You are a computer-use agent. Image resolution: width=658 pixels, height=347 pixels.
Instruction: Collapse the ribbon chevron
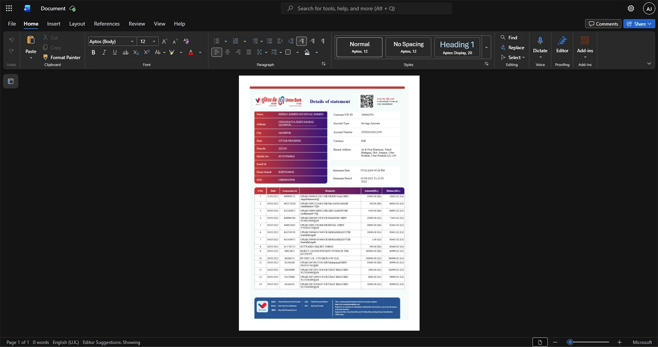(x=648, y=64)
